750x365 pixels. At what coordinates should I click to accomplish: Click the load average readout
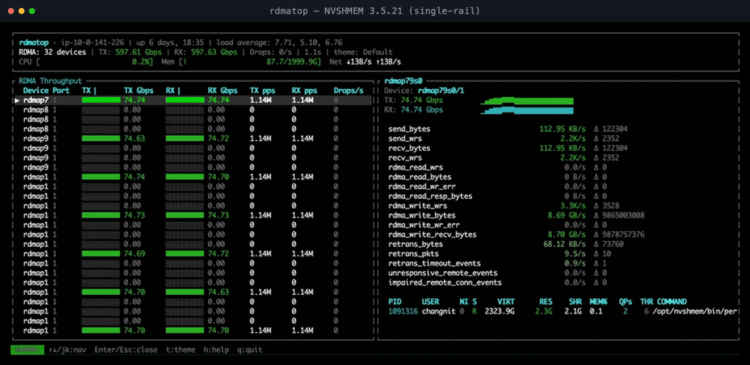279,42
